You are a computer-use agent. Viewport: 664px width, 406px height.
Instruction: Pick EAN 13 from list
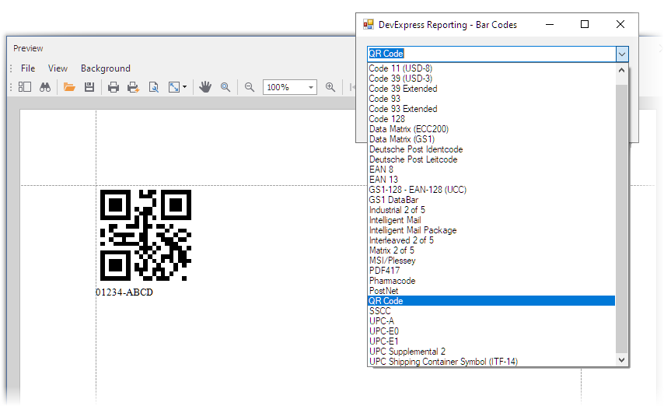[491, 180]
